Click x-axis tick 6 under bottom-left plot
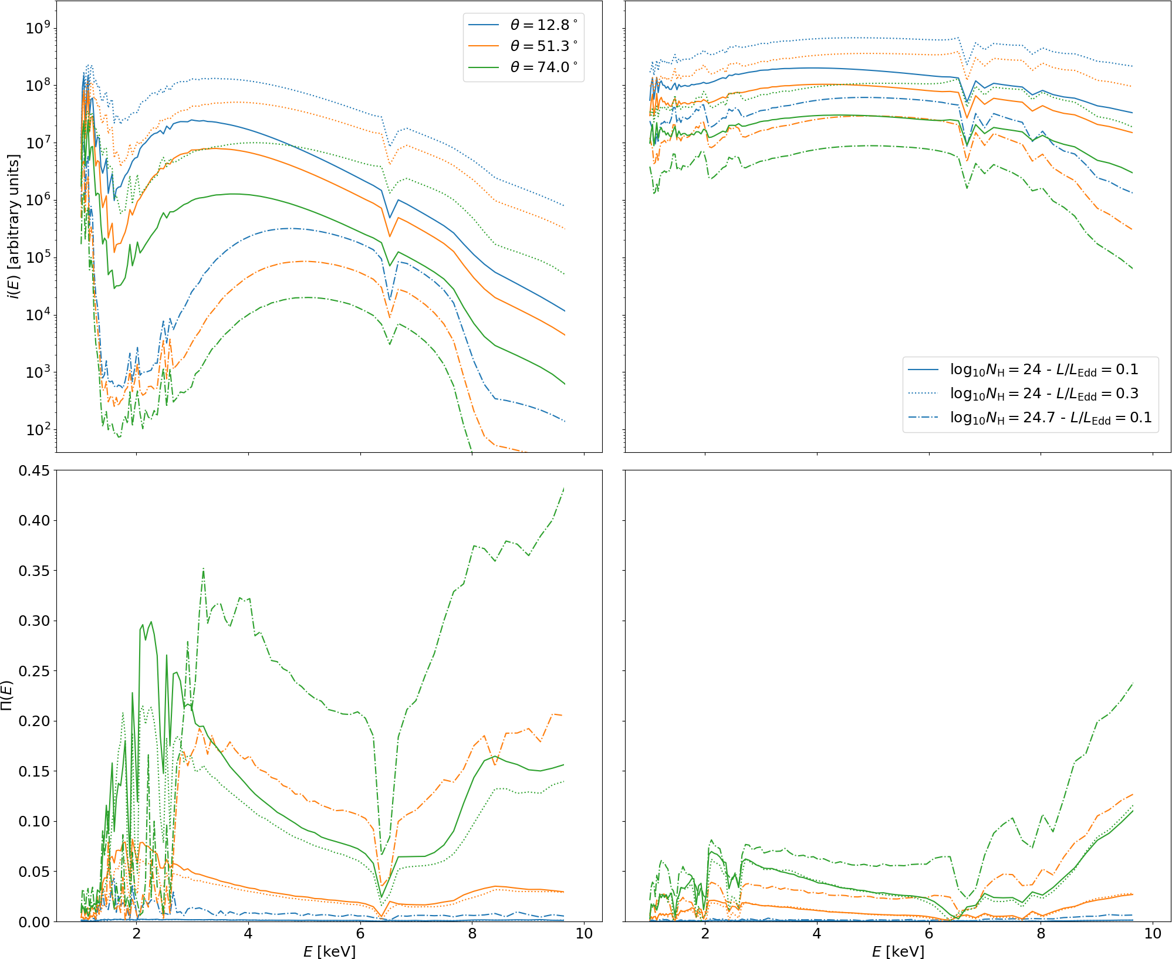1172x959 pixels. point(360,933)
